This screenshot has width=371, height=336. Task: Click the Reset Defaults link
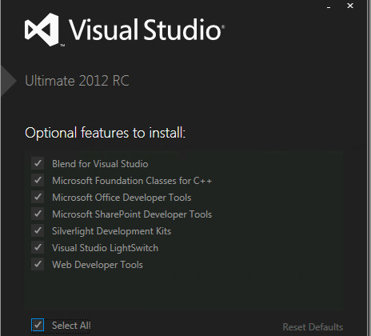tap(313, 327)
